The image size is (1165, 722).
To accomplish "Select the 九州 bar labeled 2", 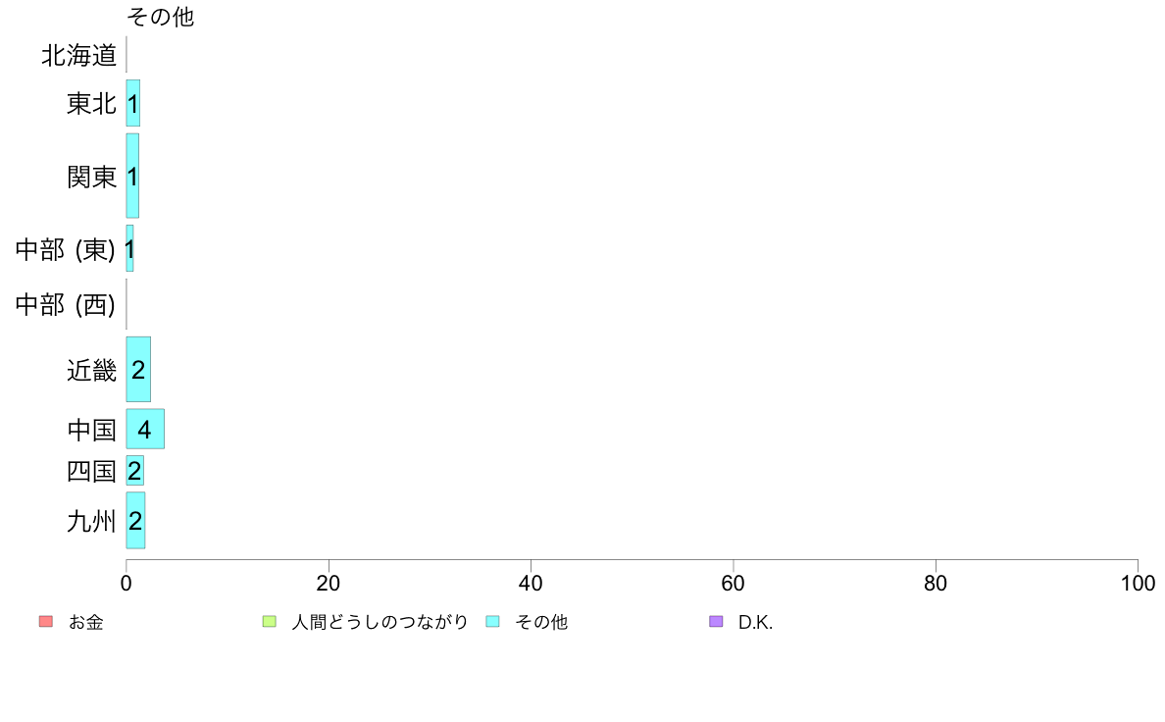I will 135,521.
